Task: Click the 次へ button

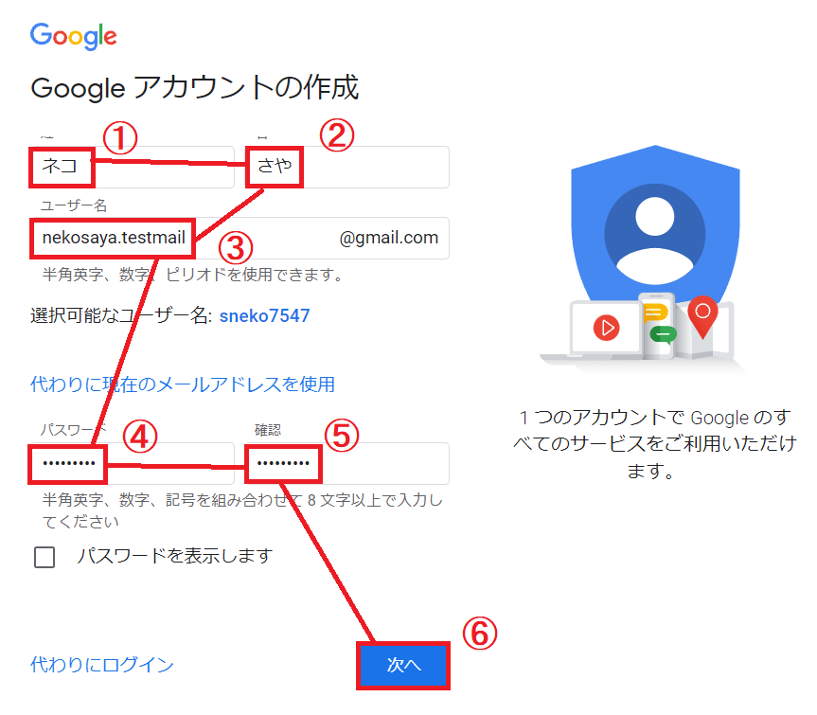Action: (403, 666)
